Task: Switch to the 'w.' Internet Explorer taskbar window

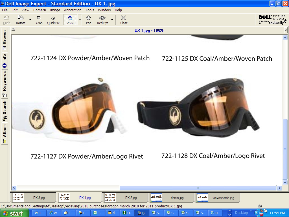Action: tap(54, 213)
